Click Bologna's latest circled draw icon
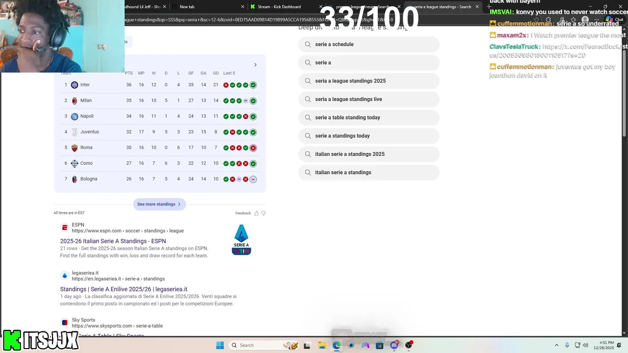The width and height of the screenshot is (628, 353). click(253, 179)
